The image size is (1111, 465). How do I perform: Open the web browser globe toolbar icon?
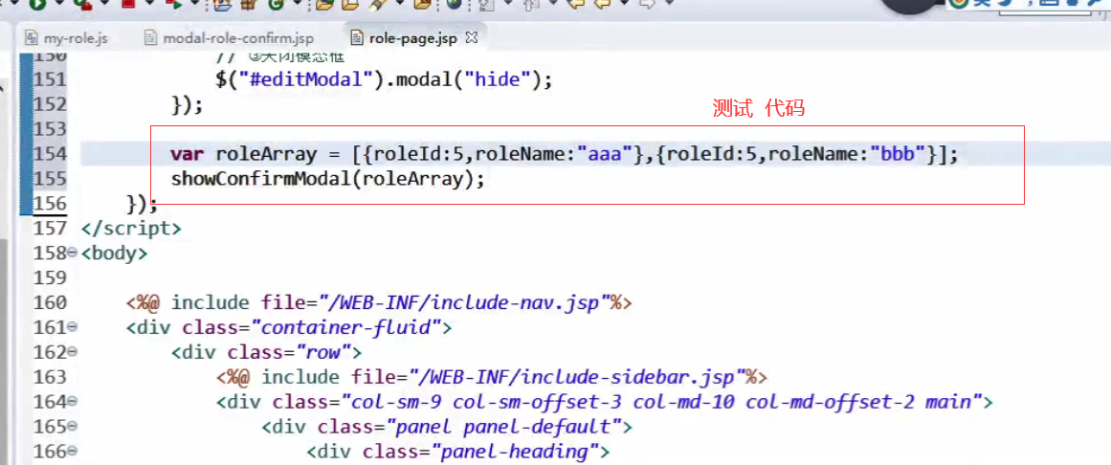454,4
